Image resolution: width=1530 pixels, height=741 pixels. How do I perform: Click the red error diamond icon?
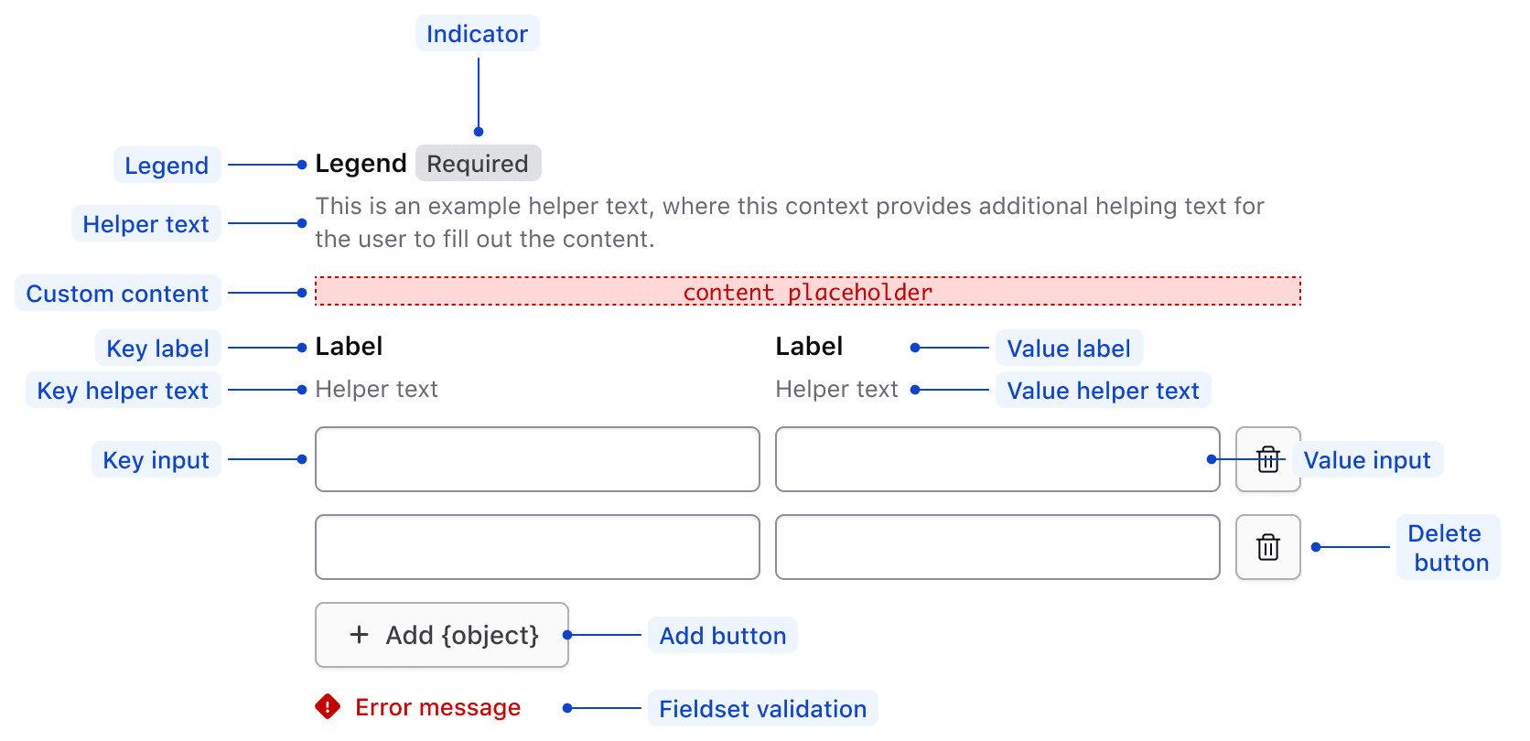point(328,707)
